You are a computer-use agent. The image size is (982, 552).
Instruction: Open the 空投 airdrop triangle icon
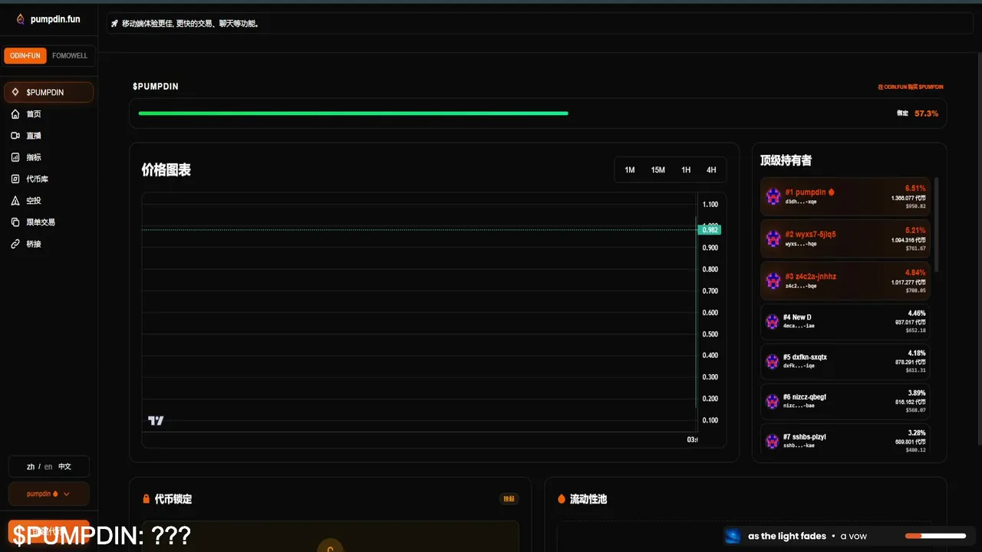15,201
